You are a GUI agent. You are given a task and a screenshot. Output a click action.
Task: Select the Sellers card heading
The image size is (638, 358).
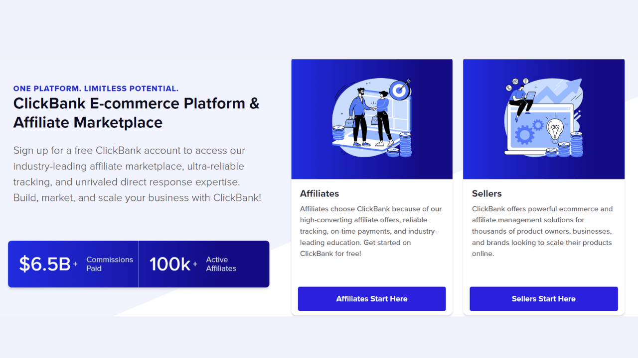(487, 193)
